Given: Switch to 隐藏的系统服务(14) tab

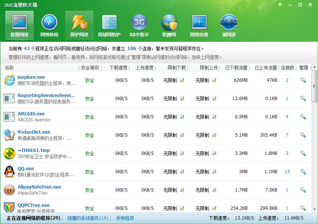Looking at the screenshot, I should click(88, 218).
